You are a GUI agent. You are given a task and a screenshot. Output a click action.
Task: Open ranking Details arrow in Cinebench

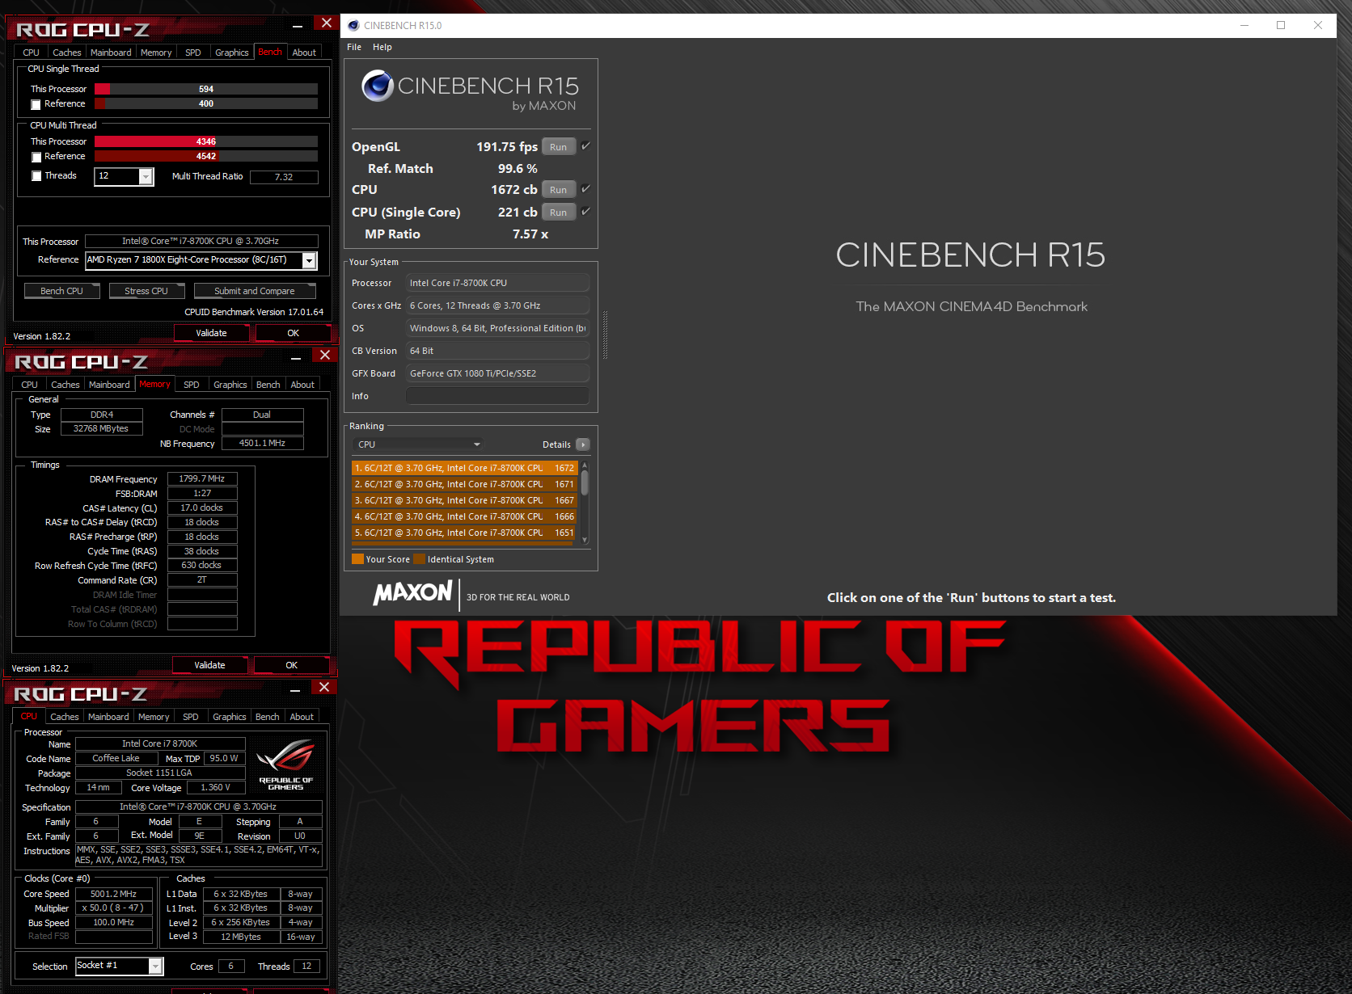583,444
